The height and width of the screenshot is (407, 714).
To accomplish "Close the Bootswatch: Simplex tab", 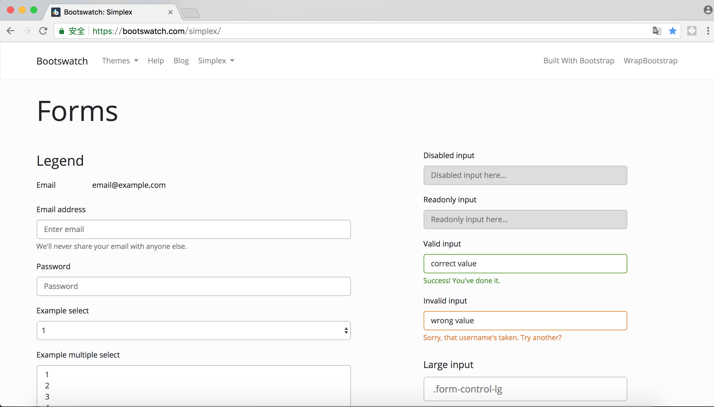I will pyautogui.click(x=170, y=12).
